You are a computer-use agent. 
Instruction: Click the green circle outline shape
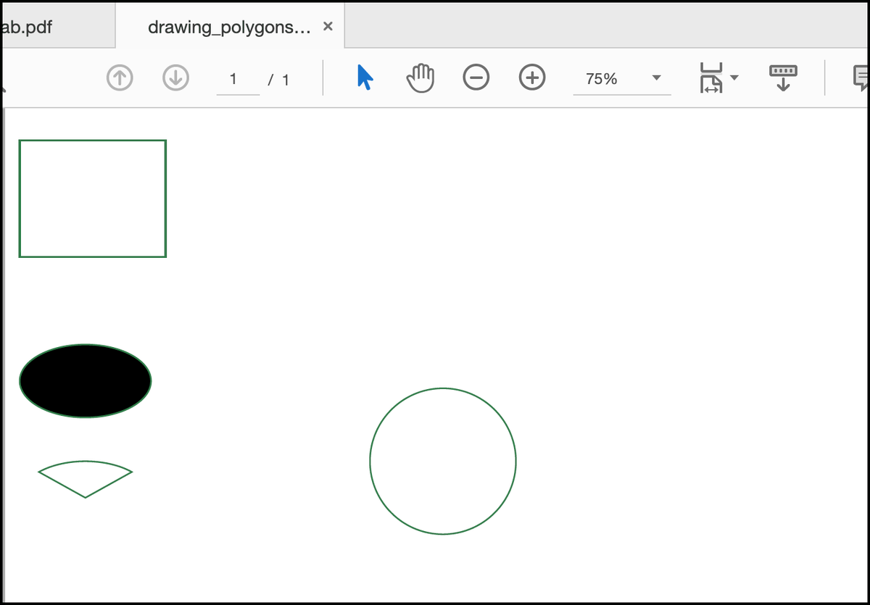click(x=443, y=462)
